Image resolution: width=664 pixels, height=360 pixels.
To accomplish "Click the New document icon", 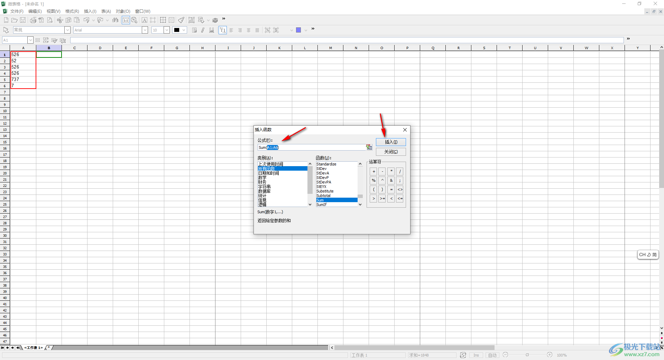I will [x=6, y=20].
